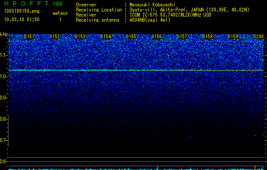Click the 1.1 kHz axis label

(3, 55)
